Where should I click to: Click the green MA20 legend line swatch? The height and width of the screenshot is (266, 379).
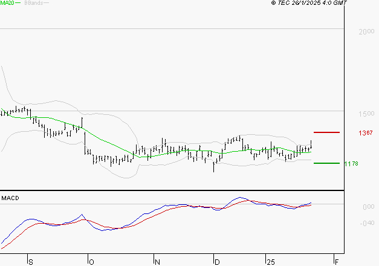pyautogui.click(x=18, y=4)
